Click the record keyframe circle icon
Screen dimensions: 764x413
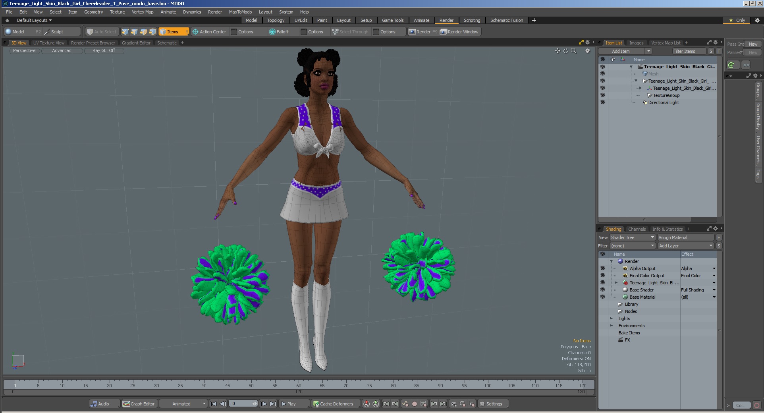(x=414, y=404)
